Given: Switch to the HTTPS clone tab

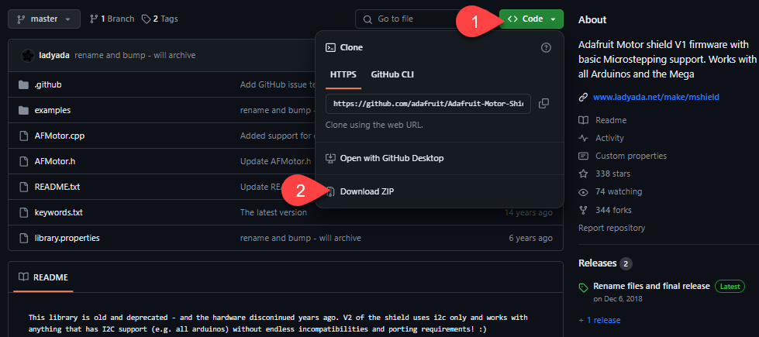Looking at the screenshot, I should coord(343,74).
